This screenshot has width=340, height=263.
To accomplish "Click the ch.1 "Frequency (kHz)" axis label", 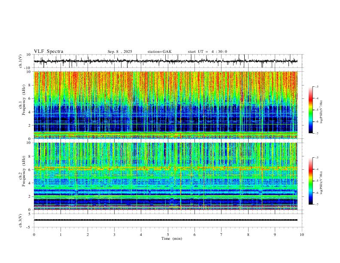I will (24, 100).
